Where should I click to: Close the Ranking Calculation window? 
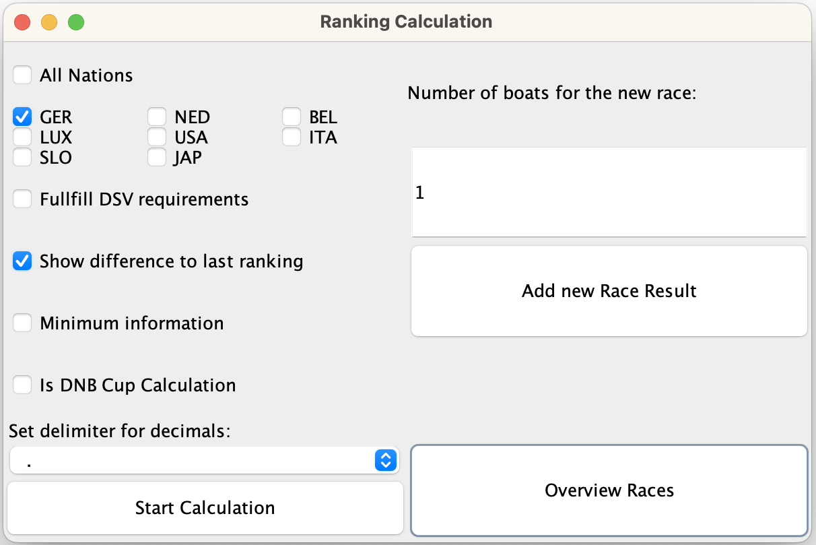pyautogui.click(x=22, y=22)
